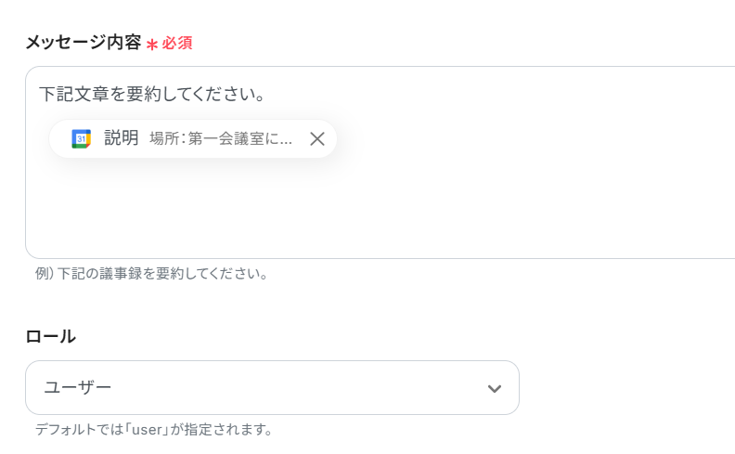Click the Google Calendar icon in the chip

tap(82, 139)
